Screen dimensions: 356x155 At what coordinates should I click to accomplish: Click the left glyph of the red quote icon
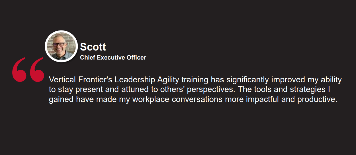19,70
